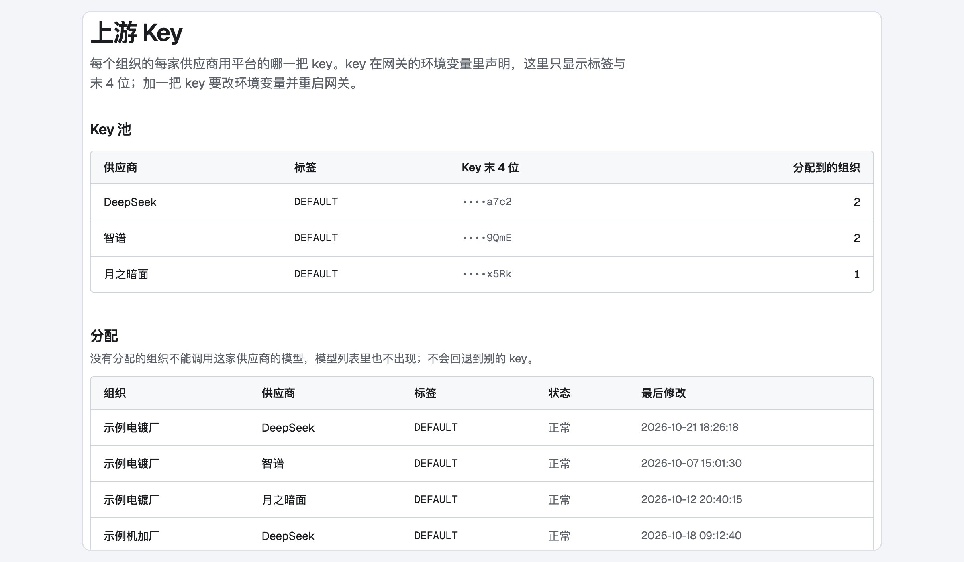Click timestamp 2026-10-07 15:01:30
This screenshot has height=562, width=964.
691,463
